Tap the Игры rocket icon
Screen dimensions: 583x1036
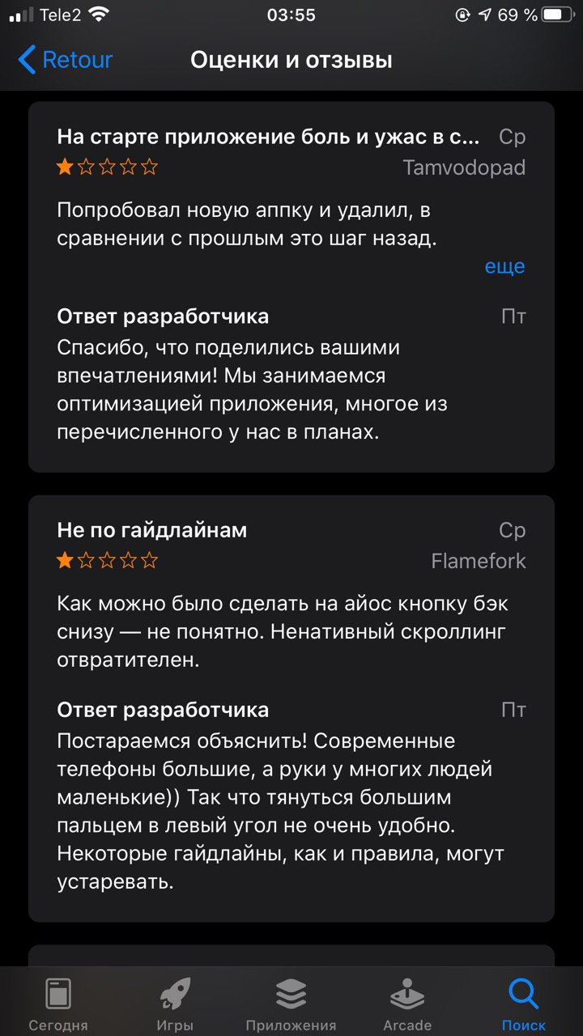pos(175,992)
